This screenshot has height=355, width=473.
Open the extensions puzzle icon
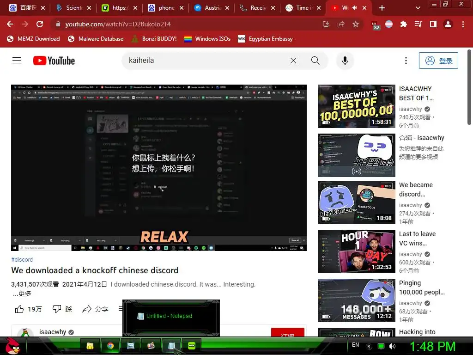(x=403, y=24)
